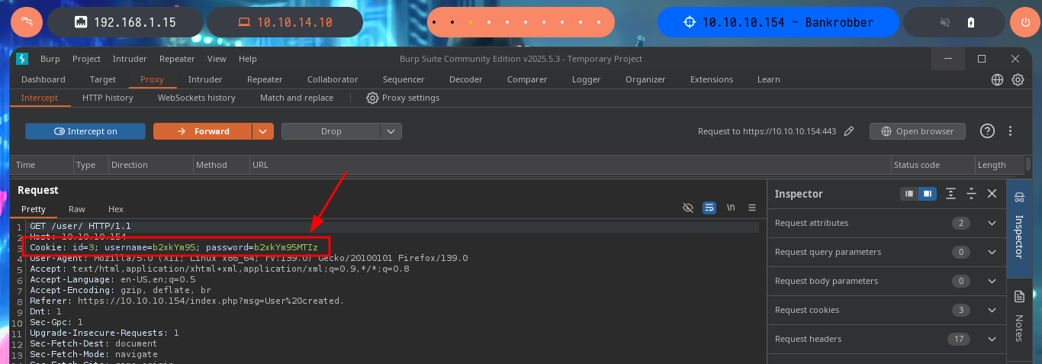
Task: Switch to the Organizer tab
Action: 645,79
